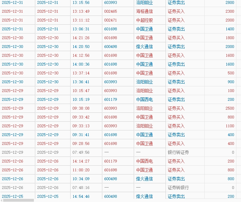The image size is (241, 202).
Task: Select the time cell 07:48:16
Action: (81, 188)
